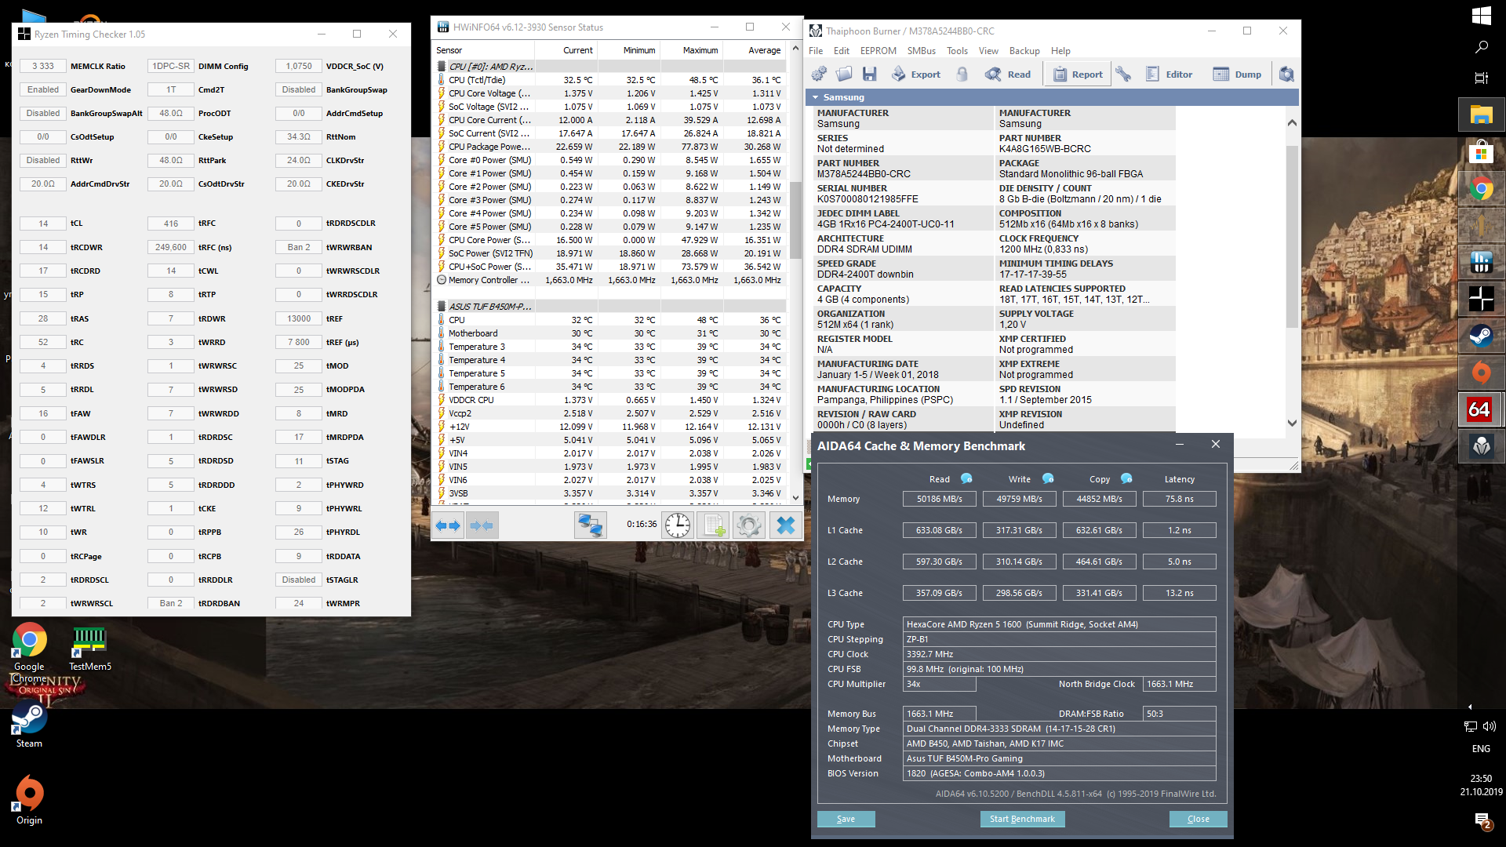Click the Memory Latency 75.8 ns value
Image resolution: width=1506 pixels, height=847 pixels.
[1179, 499]
